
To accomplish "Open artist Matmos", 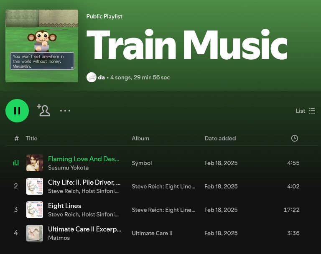I will pos(59,238).
